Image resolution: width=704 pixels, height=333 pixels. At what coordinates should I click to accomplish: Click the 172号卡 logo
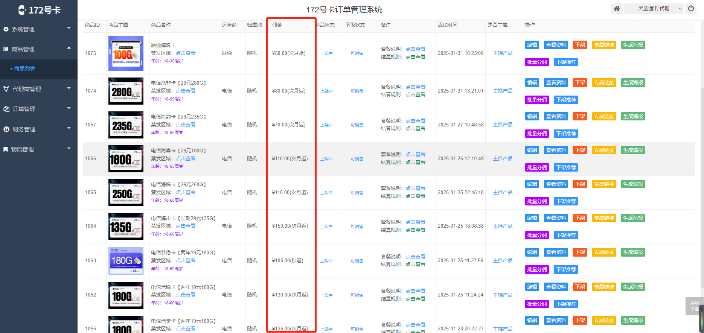(39, 10)
